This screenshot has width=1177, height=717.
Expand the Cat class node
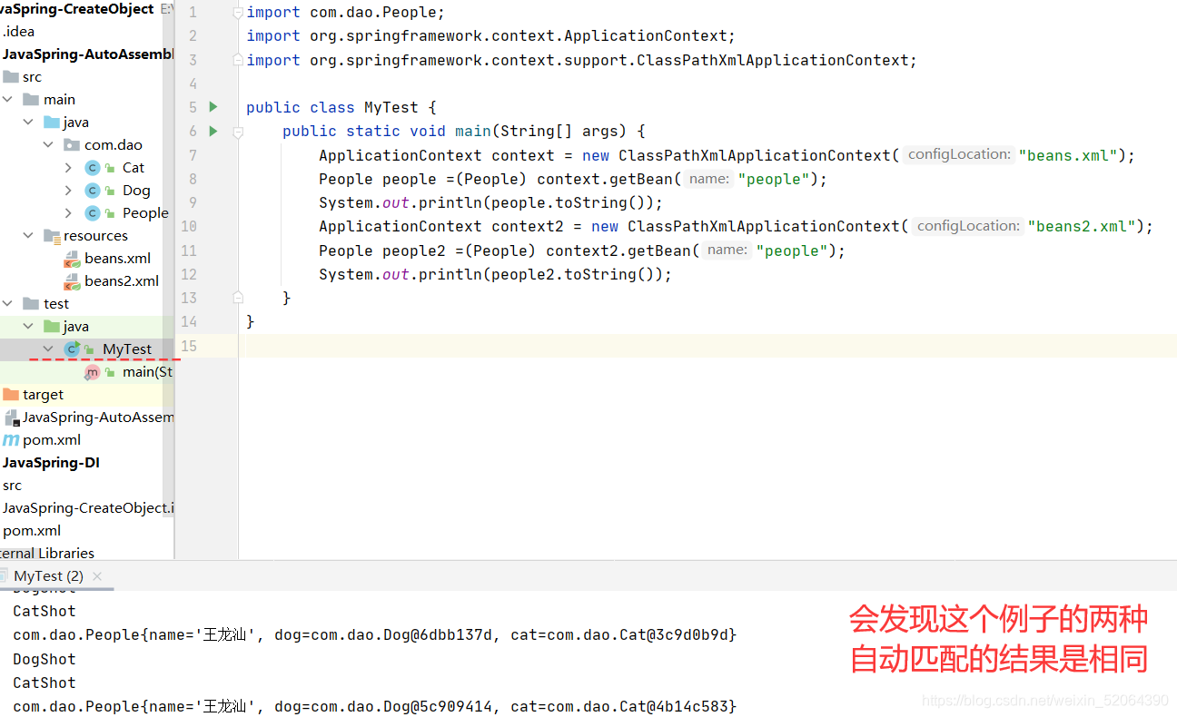click(68, 167)
